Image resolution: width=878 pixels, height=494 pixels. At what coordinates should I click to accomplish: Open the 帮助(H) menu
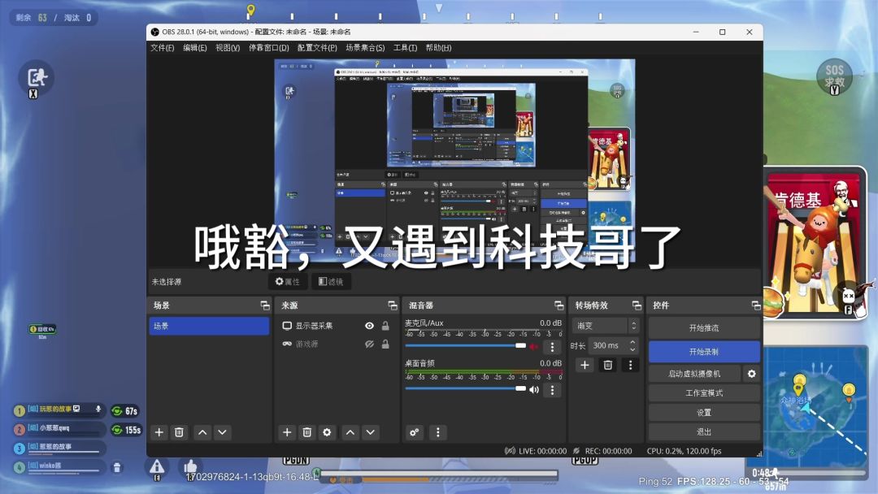click(438, 48)
